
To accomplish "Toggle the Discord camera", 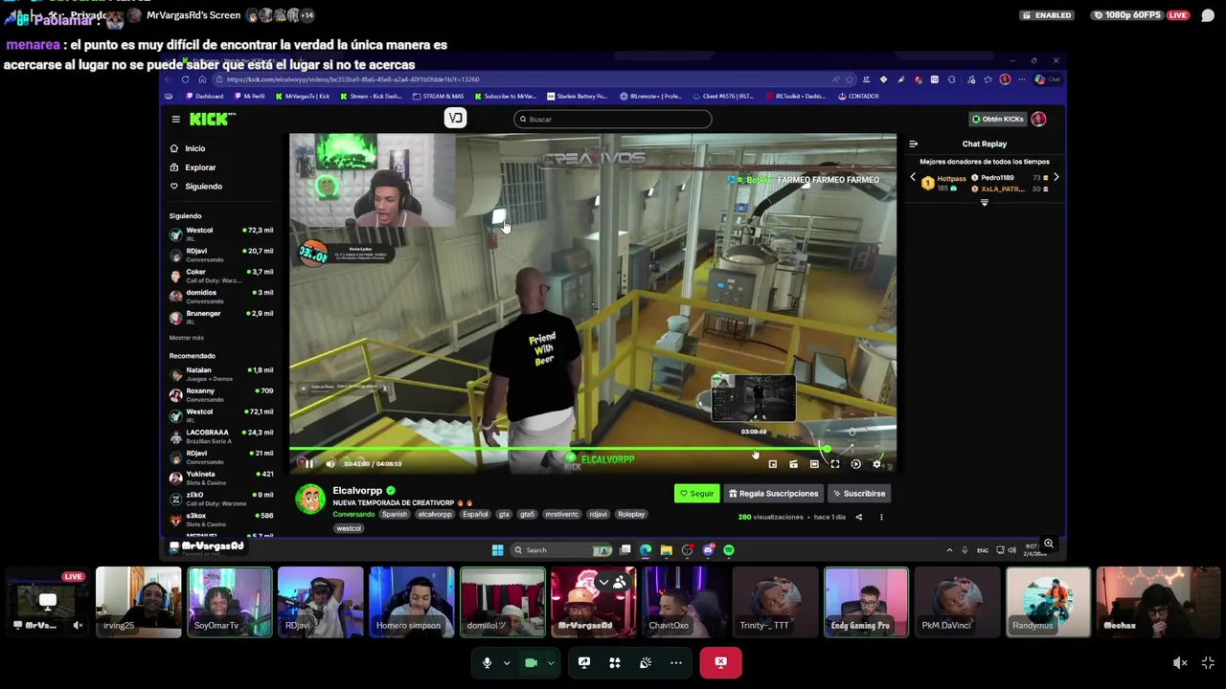I will 531,662.
